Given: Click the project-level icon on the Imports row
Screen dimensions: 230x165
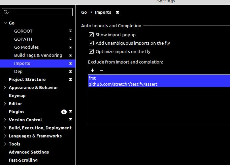Looking at the screenshot, I should [x=71, y=63].
